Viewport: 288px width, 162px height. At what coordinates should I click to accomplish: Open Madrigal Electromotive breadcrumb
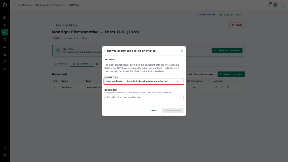pos(49,5)
